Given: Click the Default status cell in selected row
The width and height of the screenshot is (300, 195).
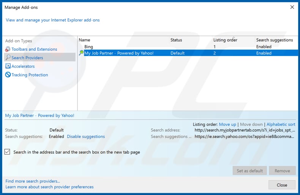Looking at the screenshot, I should [x=177, y=53].
